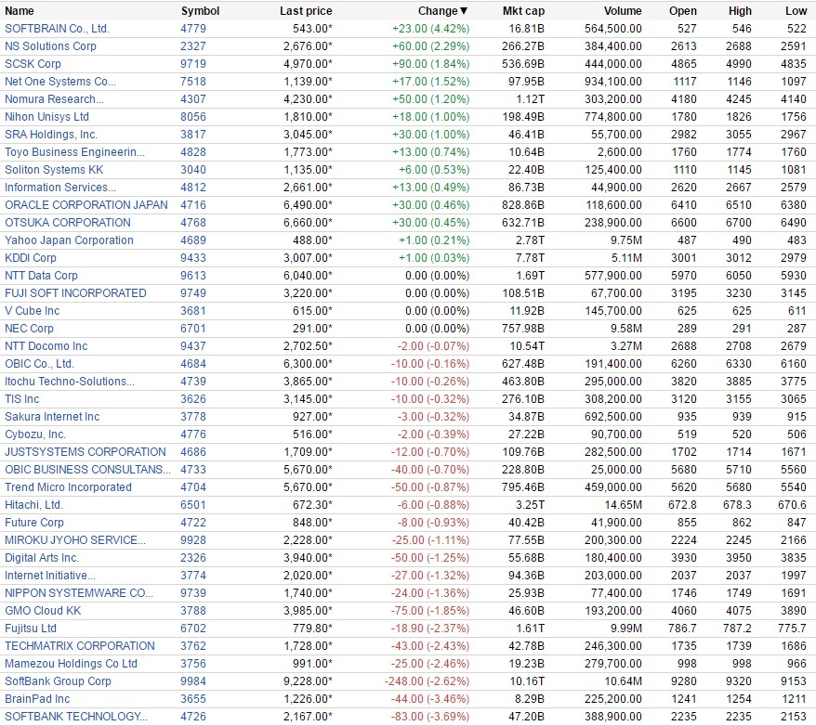Open Soliton Systems KK link

tap(54, 170)
